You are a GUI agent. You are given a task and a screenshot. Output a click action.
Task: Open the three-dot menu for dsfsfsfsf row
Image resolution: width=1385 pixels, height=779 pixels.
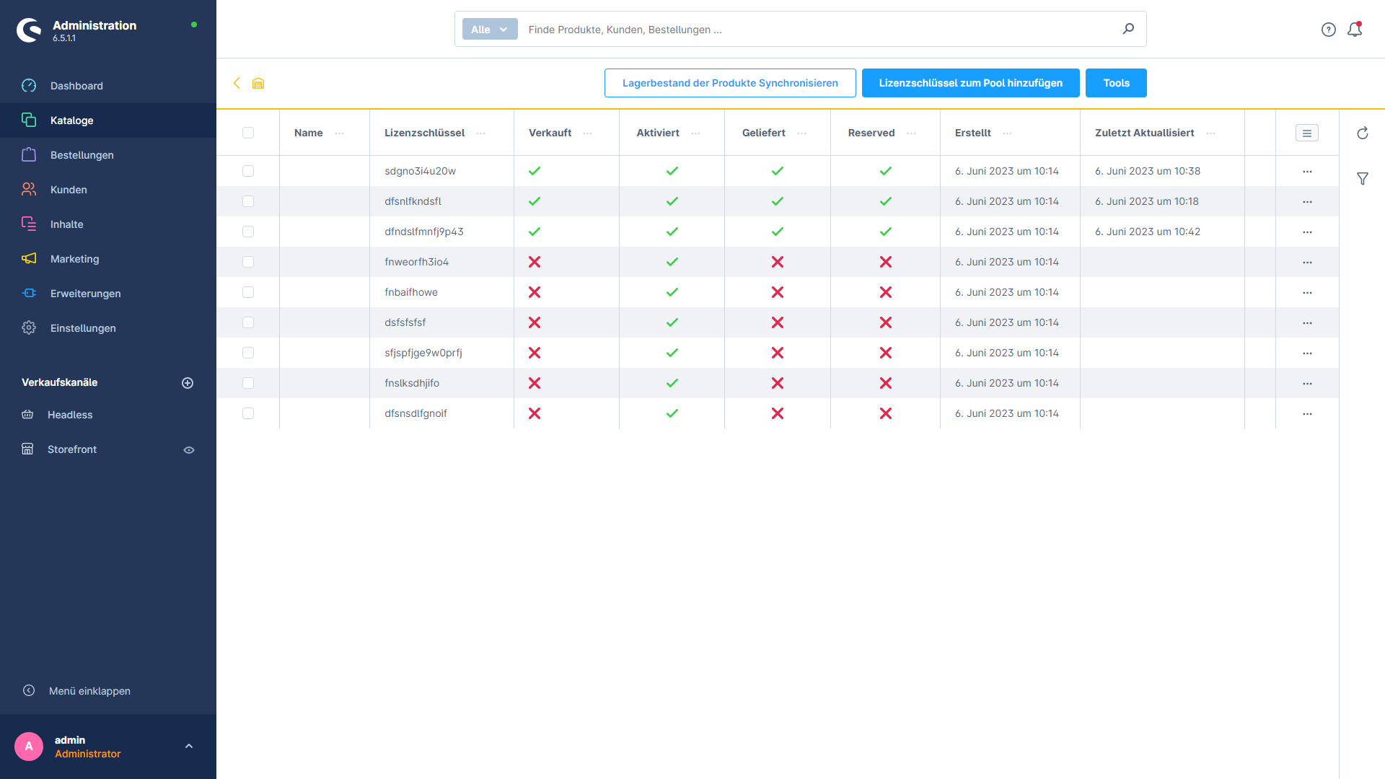(1307, 322)
